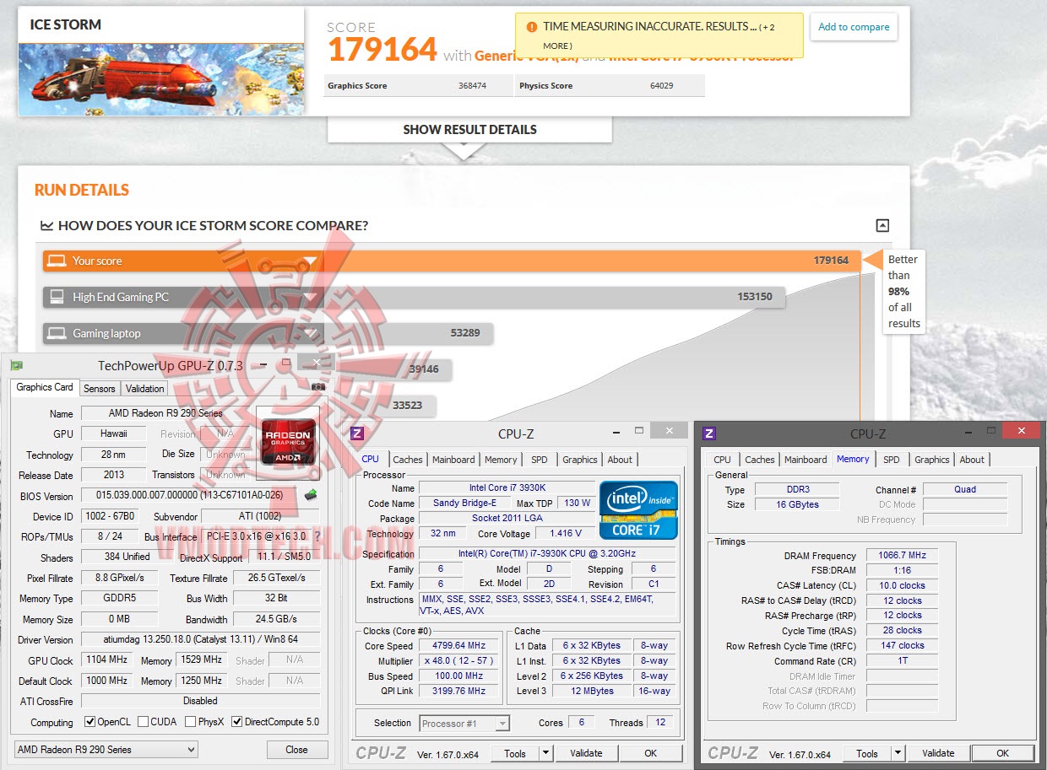Click the Intel Core i7 logo badge
Image resolution: width=1047 pixels, height=770 pixels.
click(x=638, y=510)
